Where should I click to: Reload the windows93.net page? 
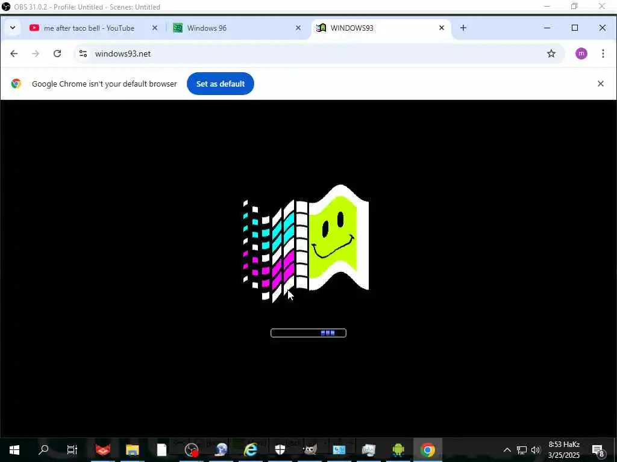tap(57, 54)
